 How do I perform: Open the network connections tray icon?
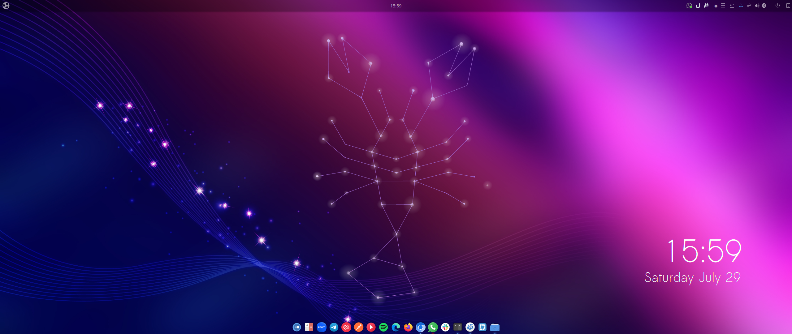(x=749, y=6)
